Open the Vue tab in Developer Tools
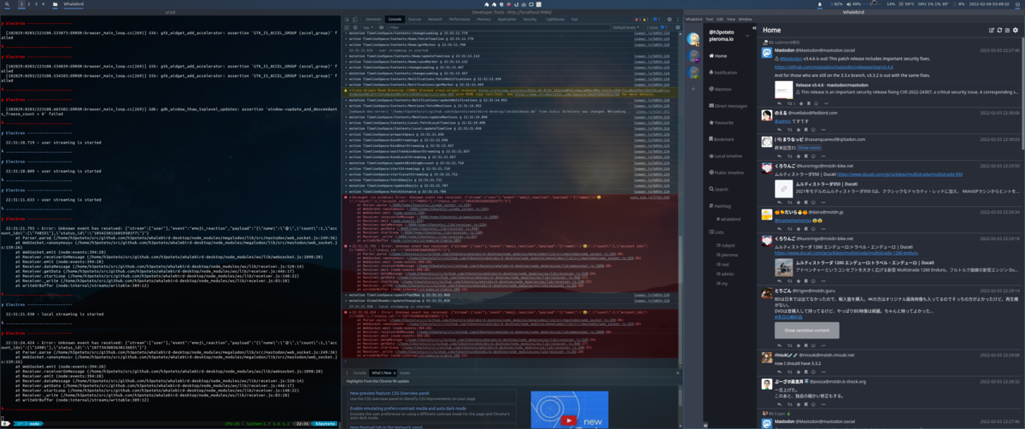The height and width of the screenshot is (429, 1025). 574,19
